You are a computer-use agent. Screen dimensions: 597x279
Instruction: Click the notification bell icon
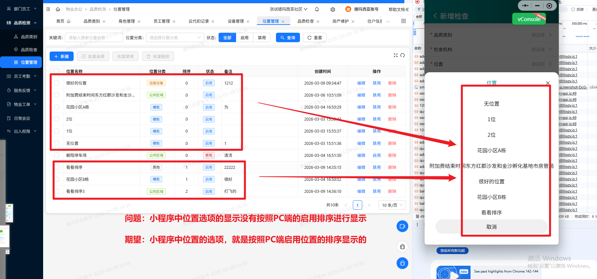coord(317,9)
